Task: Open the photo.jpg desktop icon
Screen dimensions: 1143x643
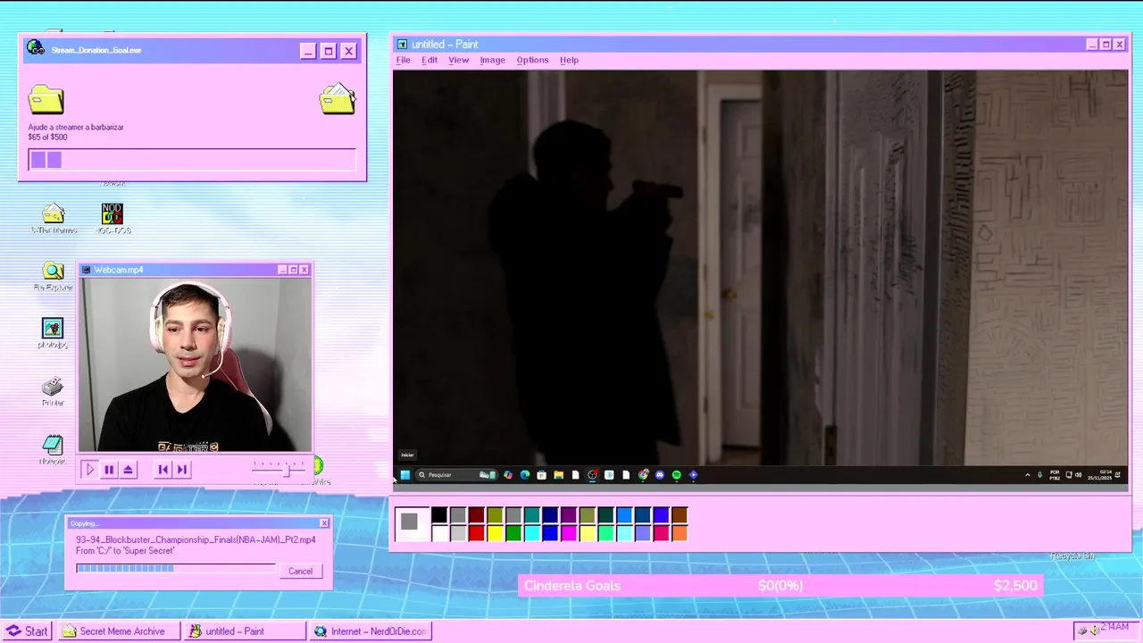Action: click(x=53, y=334)
